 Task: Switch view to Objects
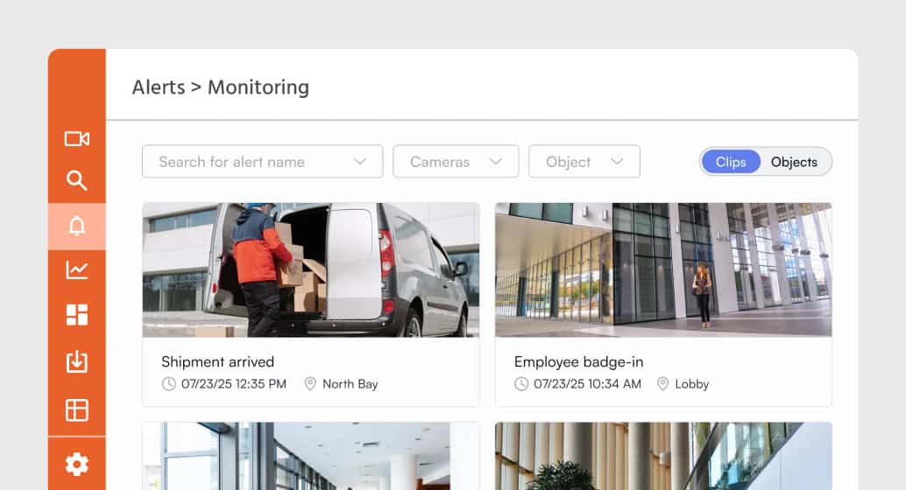794,162
